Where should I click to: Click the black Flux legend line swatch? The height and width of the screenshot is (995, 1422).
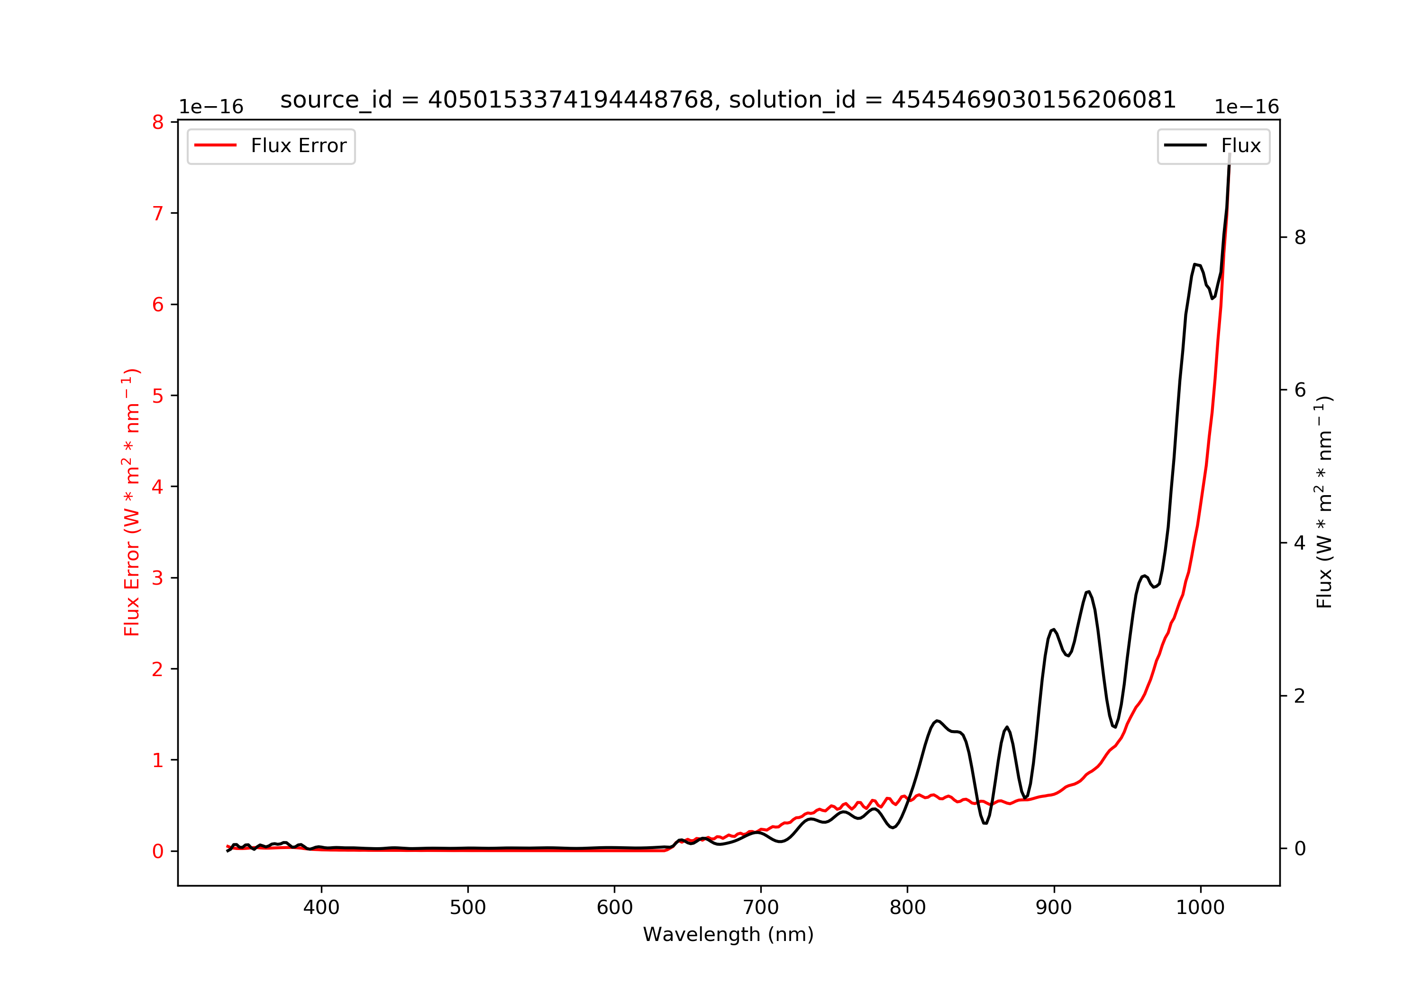click(1185, 145)
